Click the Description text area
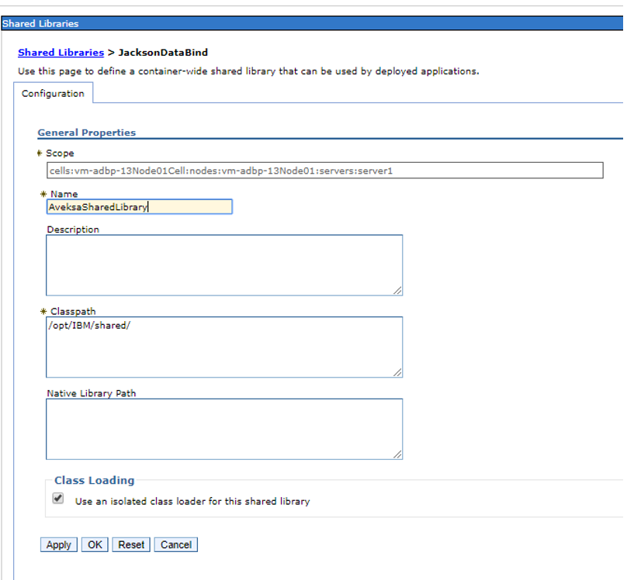This screenshot has width=634, height=580. [x=223, y=264]
